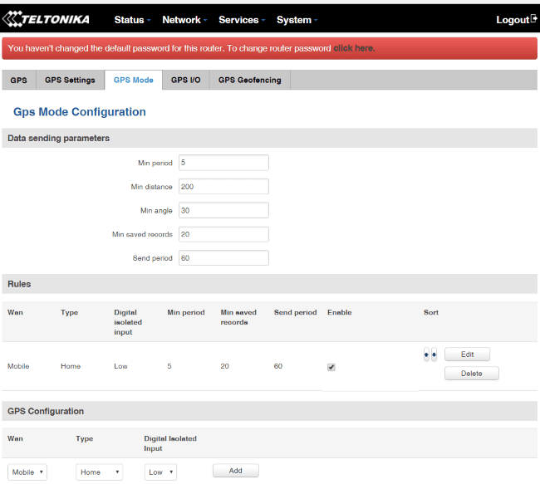
Task: Move the Mobile rule up
Action: coord(427,354)
